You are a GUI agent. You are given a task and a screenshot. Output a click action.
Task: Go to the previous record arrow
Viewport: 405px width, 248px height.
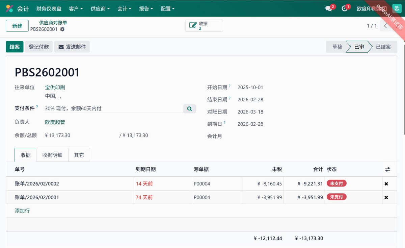tap(386, 26)
